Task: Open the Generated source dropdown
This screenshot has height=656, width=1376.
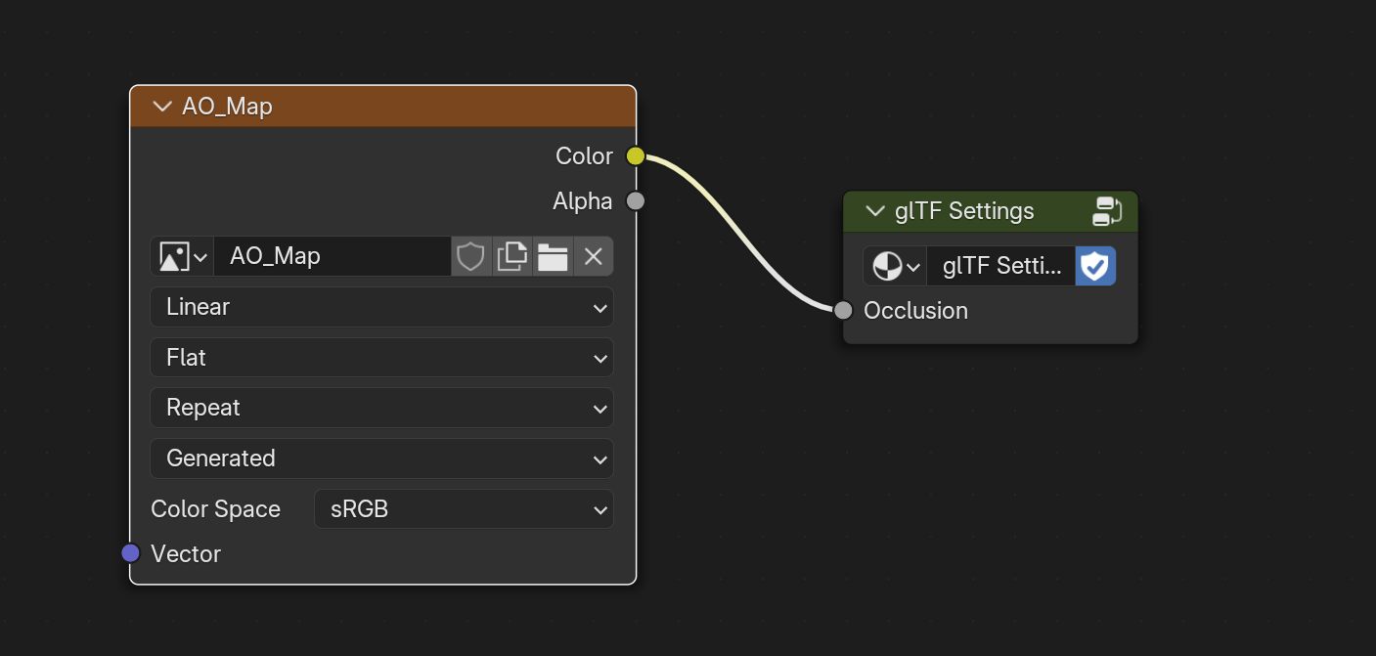Action: (381, 459)
